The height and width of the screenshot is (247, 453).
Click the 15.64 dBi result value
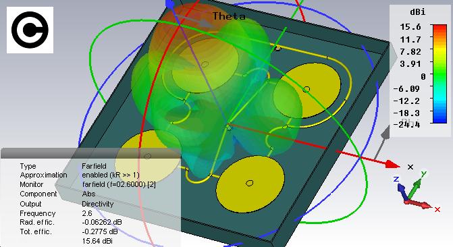pyautogui.click(x=97, y=241)
